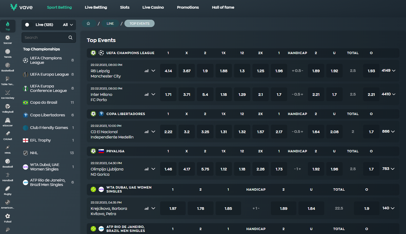Click the TOP EVENTS breadcrumb
406x234 pixels.
139,23
